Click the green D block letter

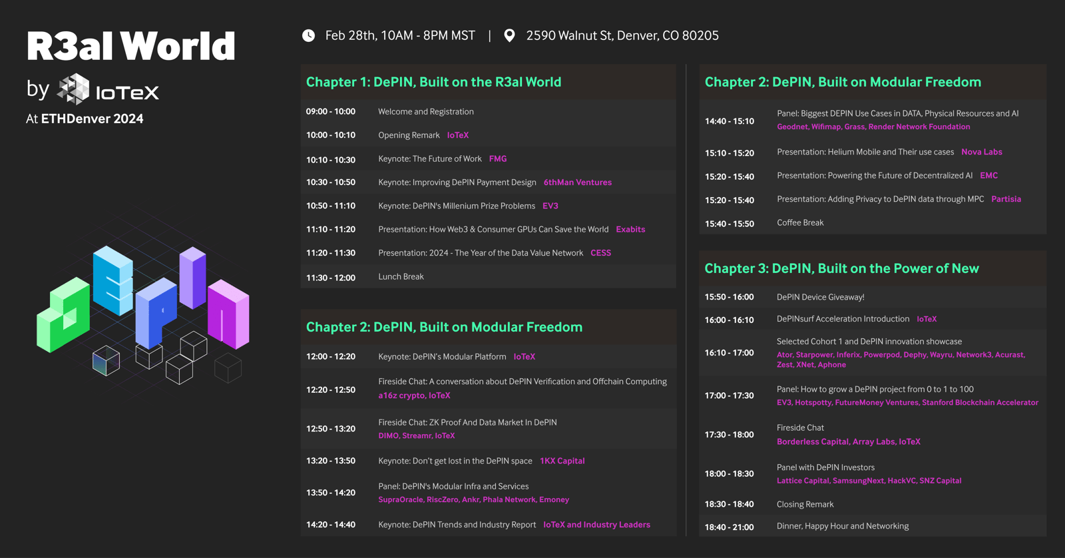coord(64,314)
